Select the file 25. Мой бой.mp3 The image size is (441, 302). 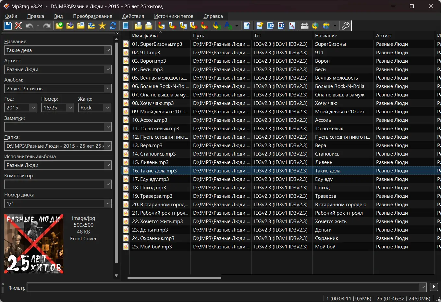coord(152,247)
